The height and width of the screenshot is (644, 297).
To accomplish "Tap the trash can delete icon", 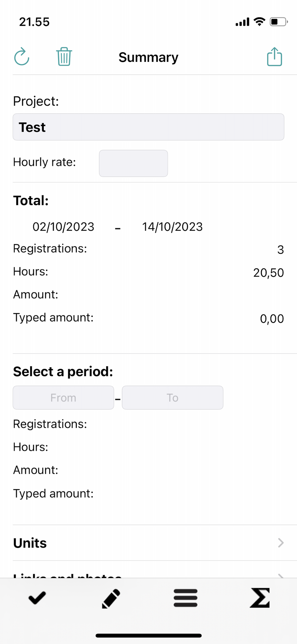I will pyautogui.click(x=64, y=57).
